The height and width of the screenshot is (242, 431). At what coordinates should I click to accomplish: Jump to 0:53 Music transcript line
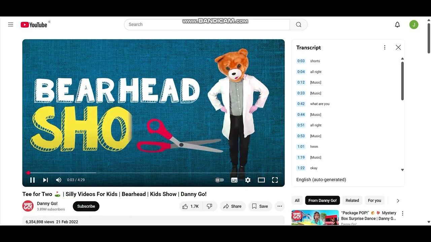347,136
